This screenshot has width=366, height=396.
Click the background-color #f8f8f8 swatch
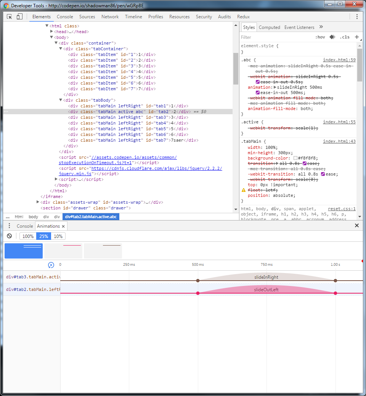point(295,158)
